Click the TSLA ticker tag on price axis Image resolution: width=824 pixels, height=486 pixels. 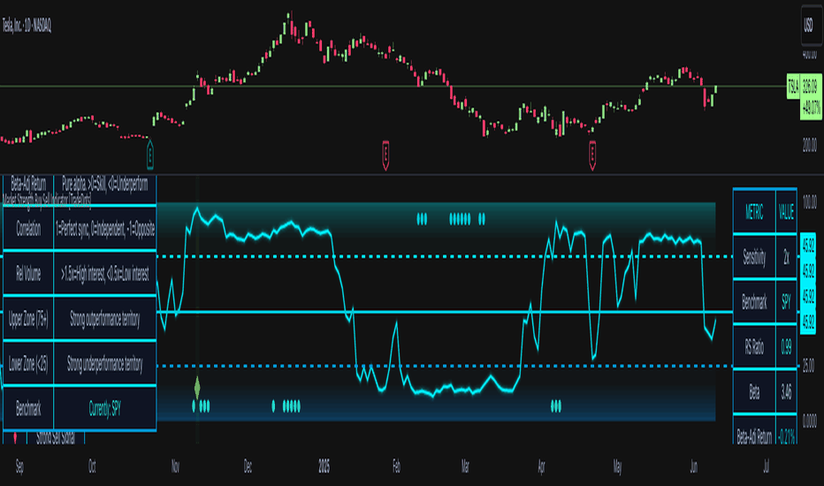[793, 87]
